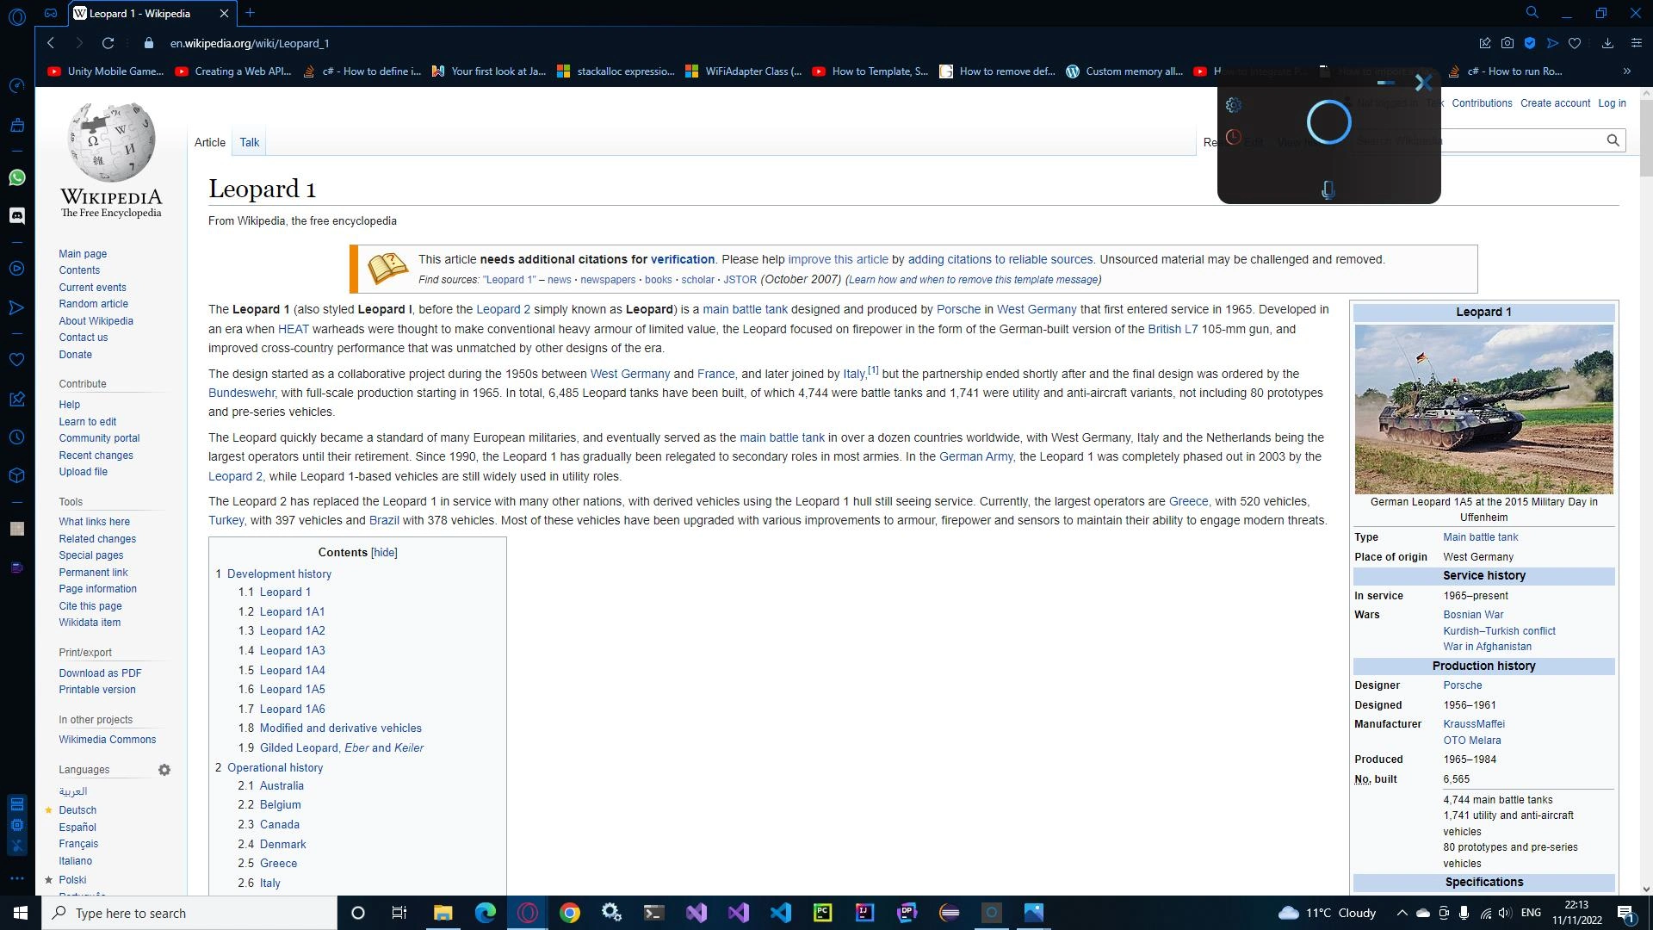Switch to Deutsch language version

point(77,810)
